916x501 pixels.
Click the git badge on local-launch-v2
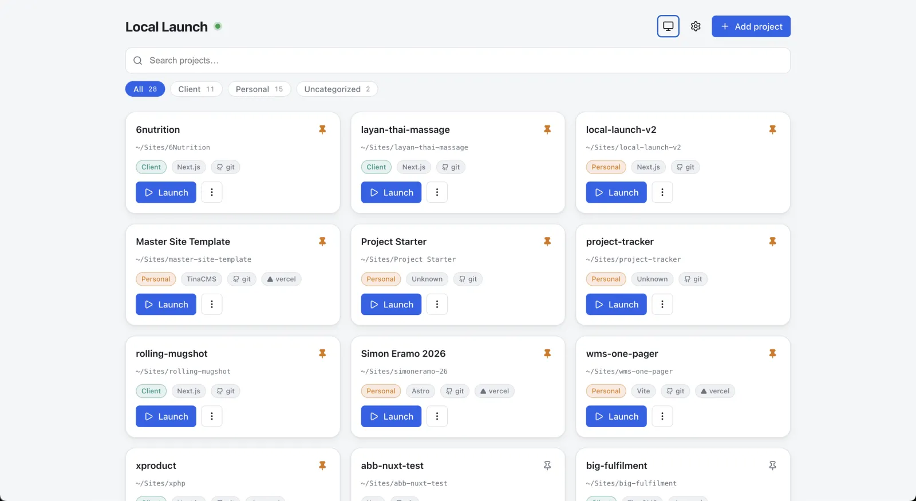[x=685, y=167]
